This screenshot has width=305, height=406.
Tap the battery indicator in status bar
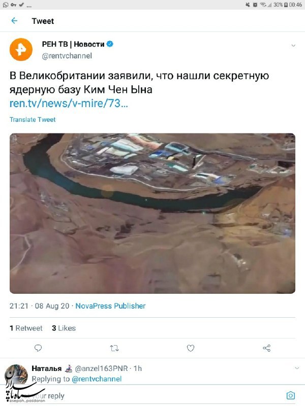286,5
